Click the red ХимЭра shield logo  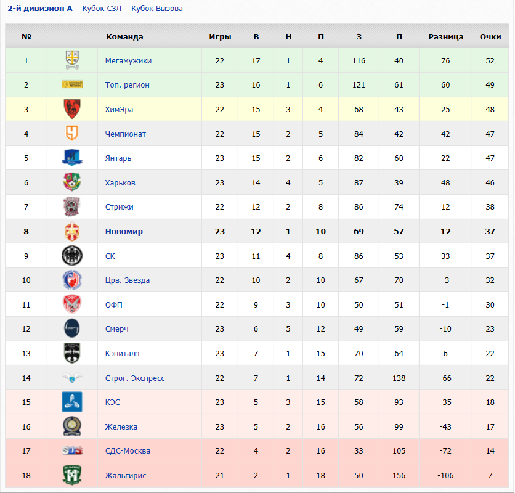click(72, 109)
